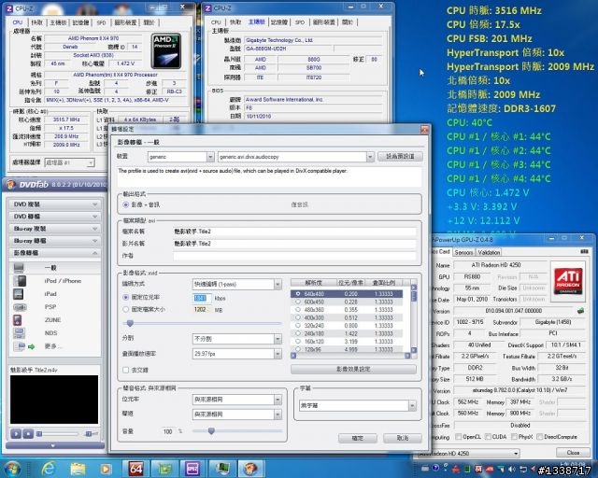Open the ATI Radeon HD 4250 card dropdown
The width and height of the screenshot is (598, 478).
[467, 453]
